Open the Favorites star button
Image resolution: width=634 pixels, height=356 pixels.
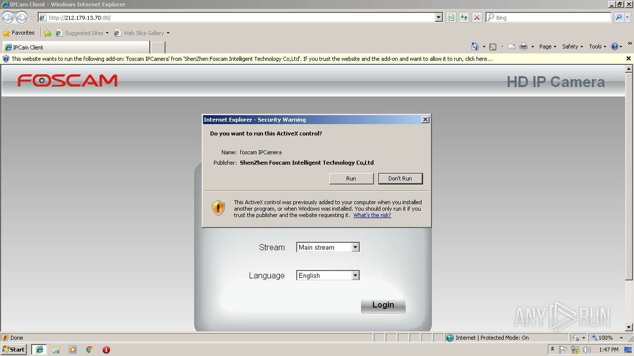click(x=19, y=33)
